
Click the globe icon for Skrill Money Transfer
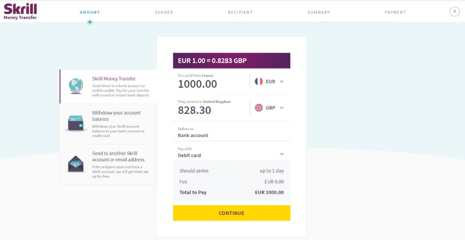76,86
